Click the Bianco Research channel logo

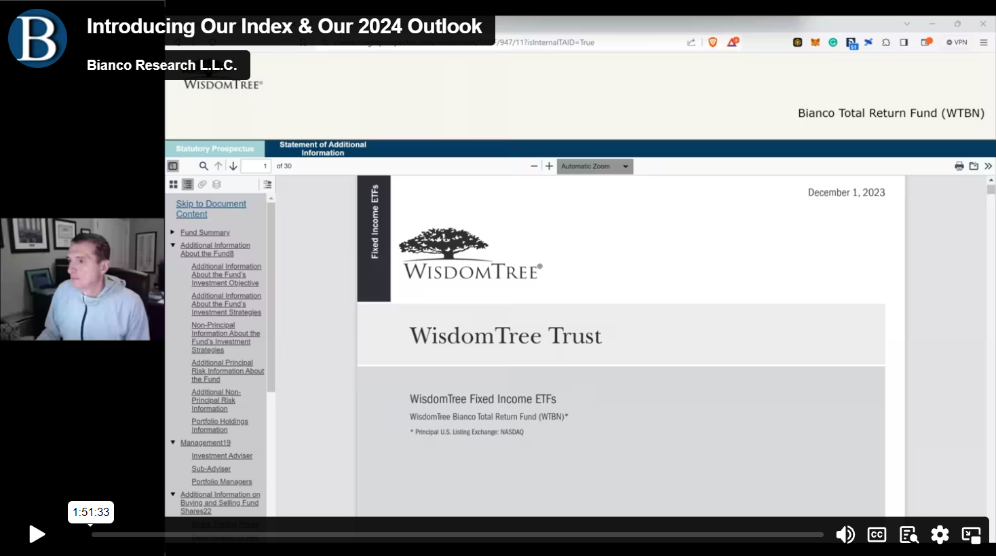[37, 38]
